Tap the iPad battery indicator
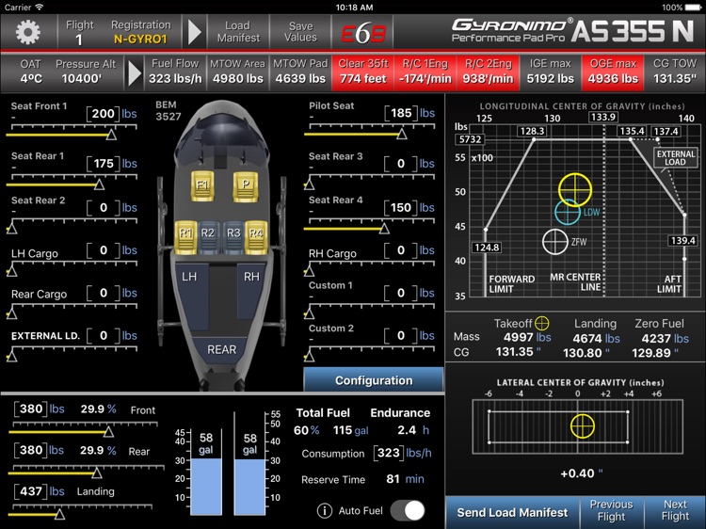 [x=693, y=8]
